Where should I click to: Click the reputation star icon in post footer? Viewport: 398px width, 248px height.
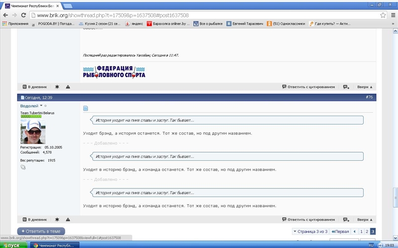tap(57, 219)
